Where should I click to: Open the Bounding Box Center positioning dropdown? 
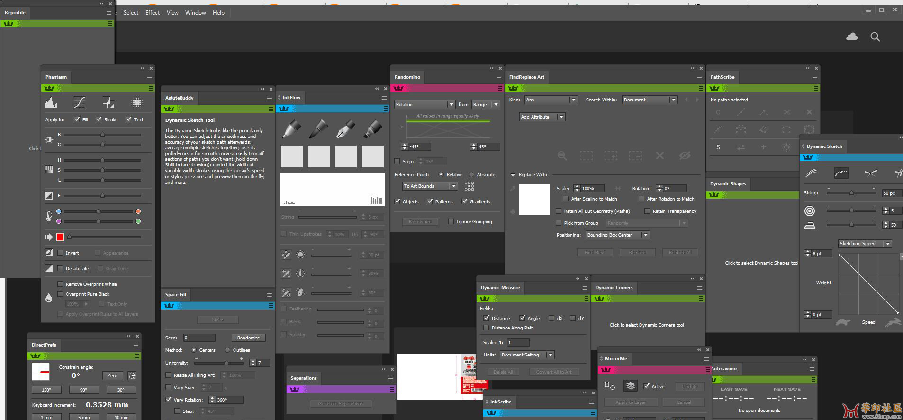coord(617,235)
